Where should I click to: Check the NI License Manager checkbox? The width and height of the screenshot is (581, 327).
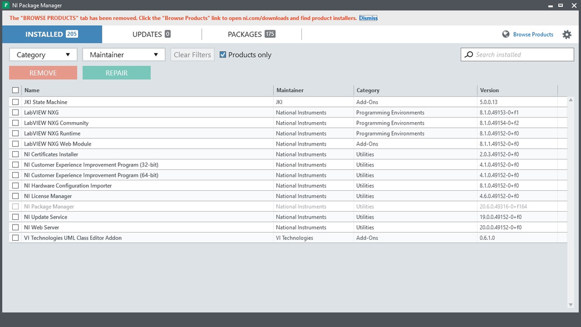pos(15,196)
